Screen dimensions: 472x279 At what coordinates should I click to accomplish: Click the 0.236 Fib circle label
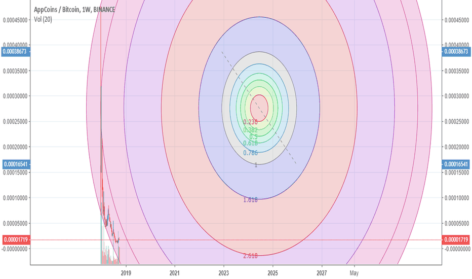pos(251,122)
